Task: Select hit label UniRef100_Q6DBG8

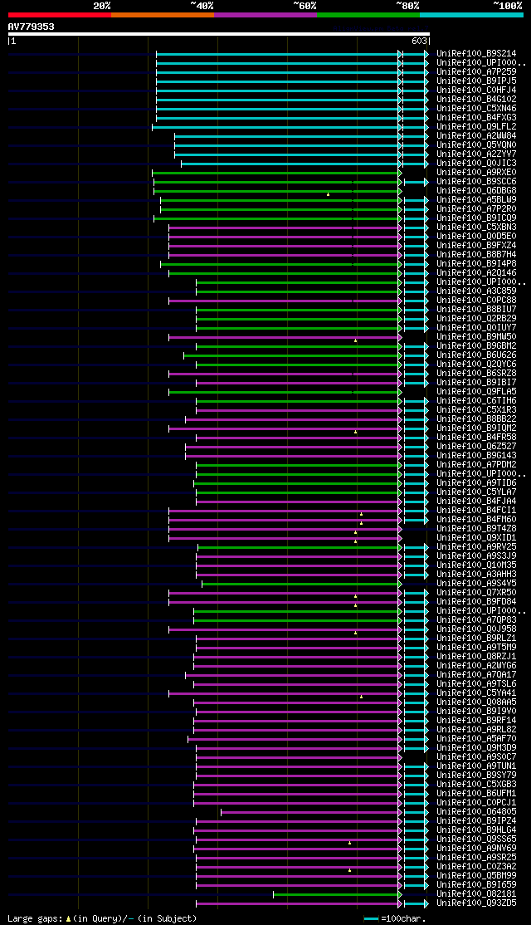Action: click(476, 190)
